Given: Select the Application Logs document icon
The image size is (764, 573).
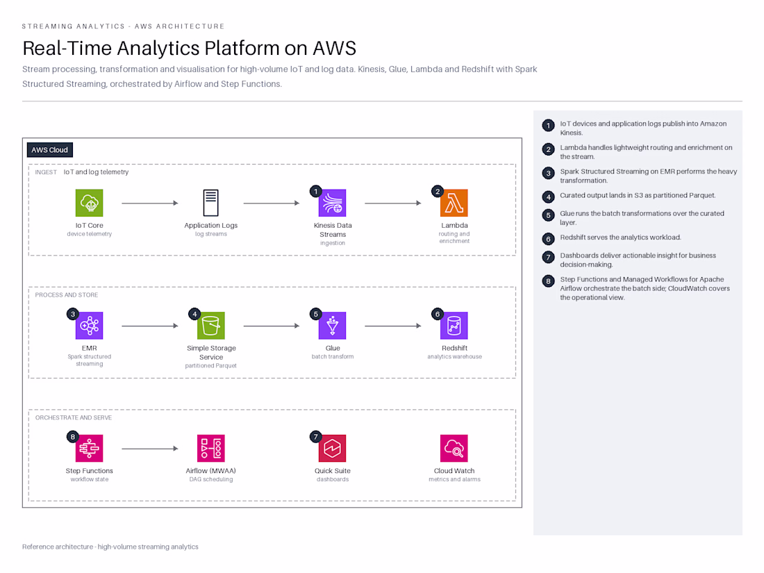Looking at the screenshot, I should [x=210, y=203].
